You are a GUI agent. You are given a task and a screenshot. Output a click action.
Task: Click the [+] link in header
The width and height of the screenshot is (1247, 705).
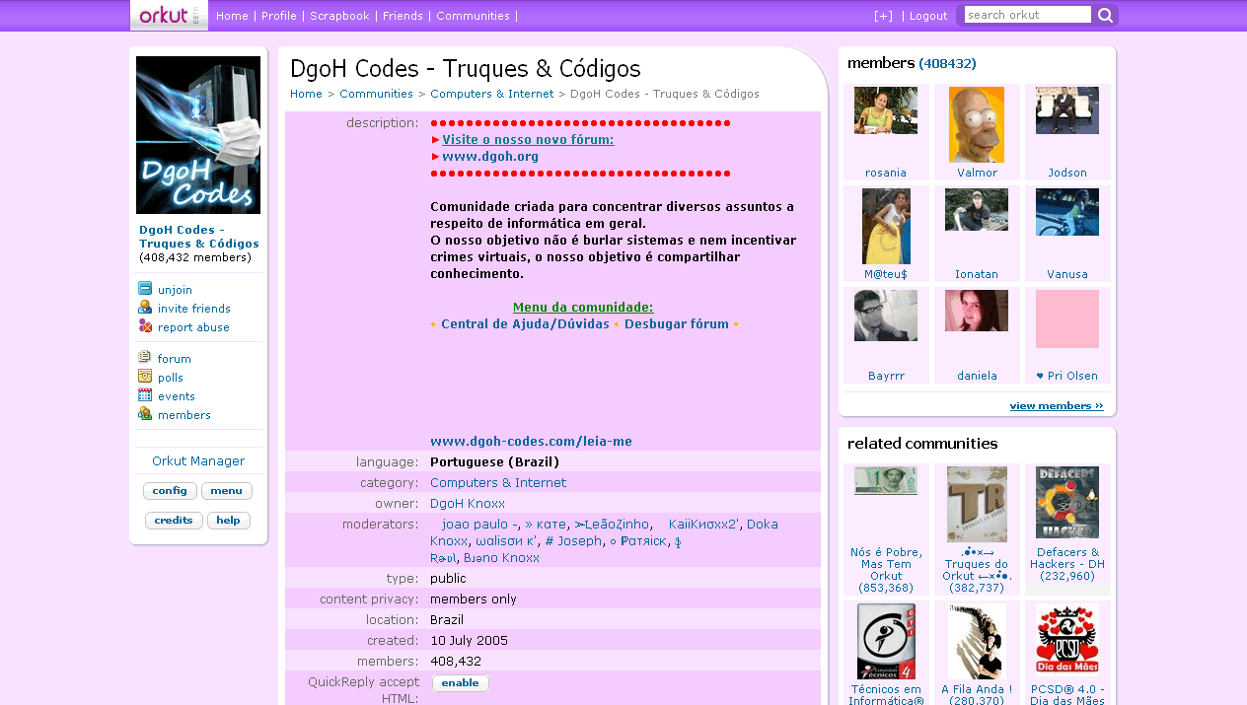click(x=883, y=16)
